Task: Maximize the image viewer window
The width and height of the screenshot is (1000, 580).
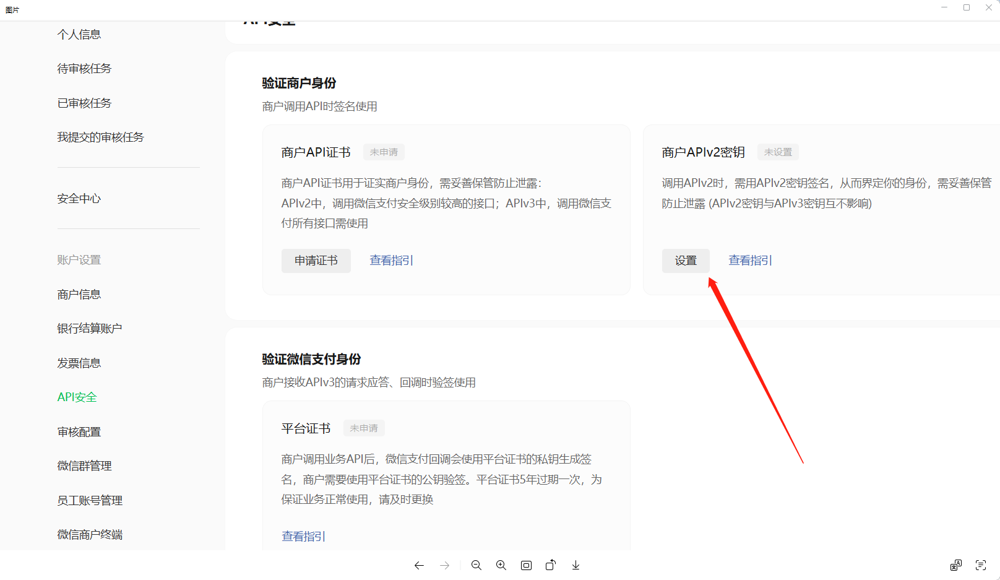Action: (x=966, y=7)
